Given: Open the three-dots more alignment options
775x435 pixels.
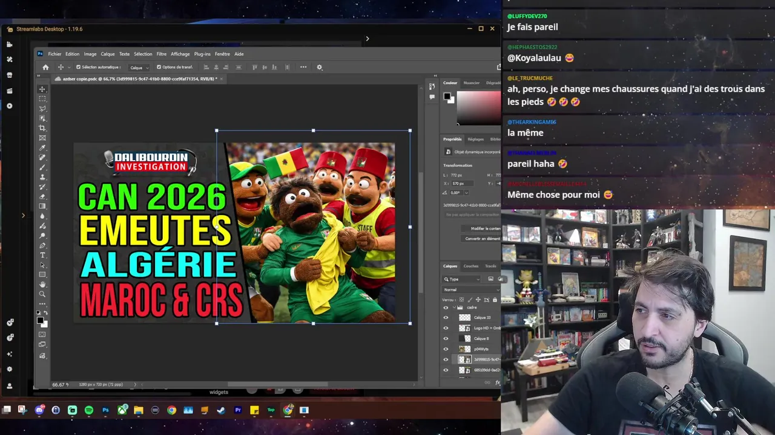Looking at the screenshot, I should 303,67.
